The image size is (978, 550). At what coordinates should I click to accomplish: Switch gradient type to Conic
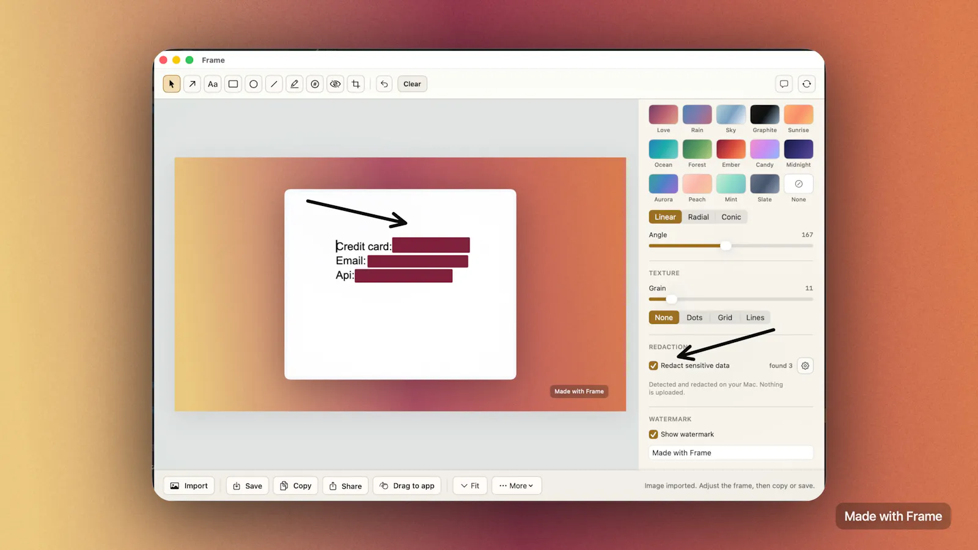coord(731,217)
